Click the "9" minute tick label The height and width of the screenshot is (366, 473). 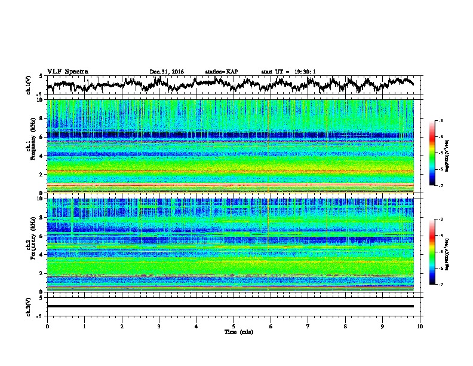pos(382,327)
